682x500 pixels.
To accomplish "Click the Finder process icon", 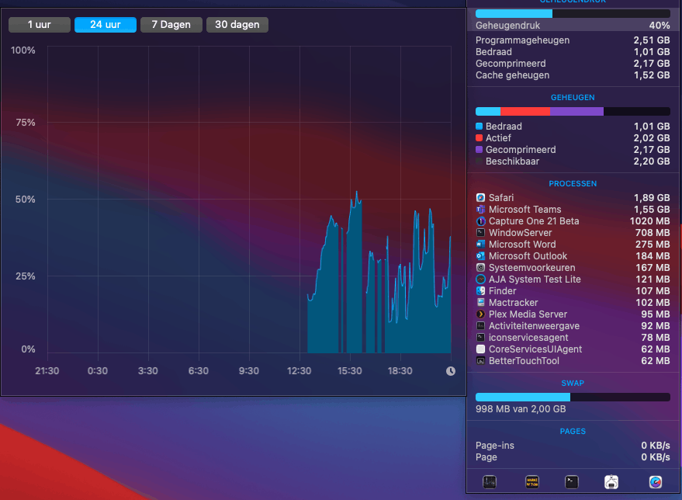I will click(480, 290).
